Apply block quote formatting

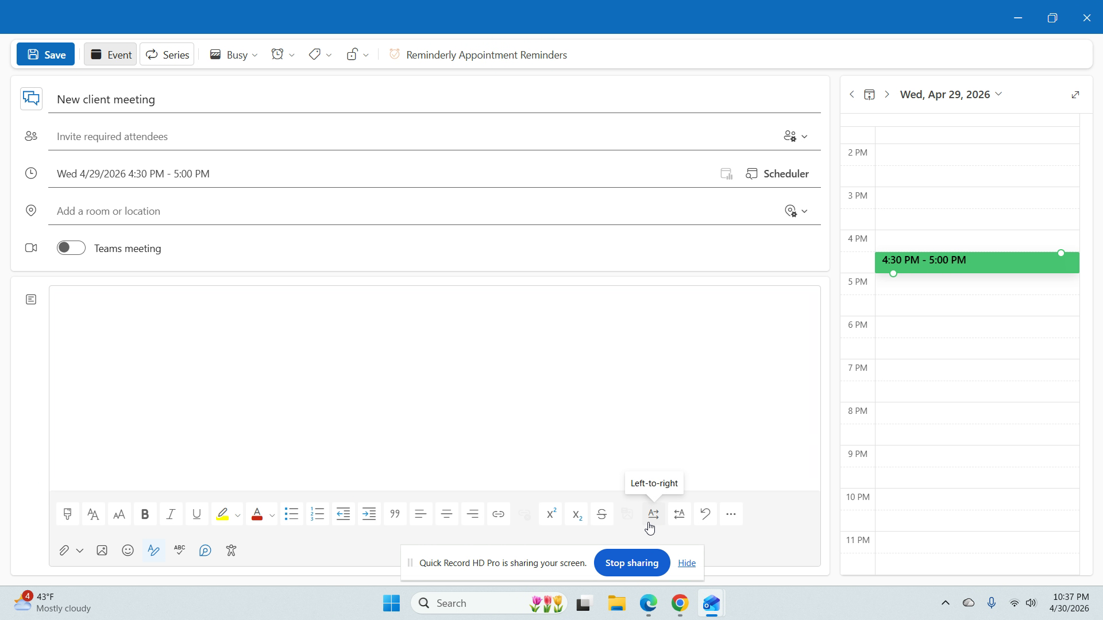click(x=395, y=514)
